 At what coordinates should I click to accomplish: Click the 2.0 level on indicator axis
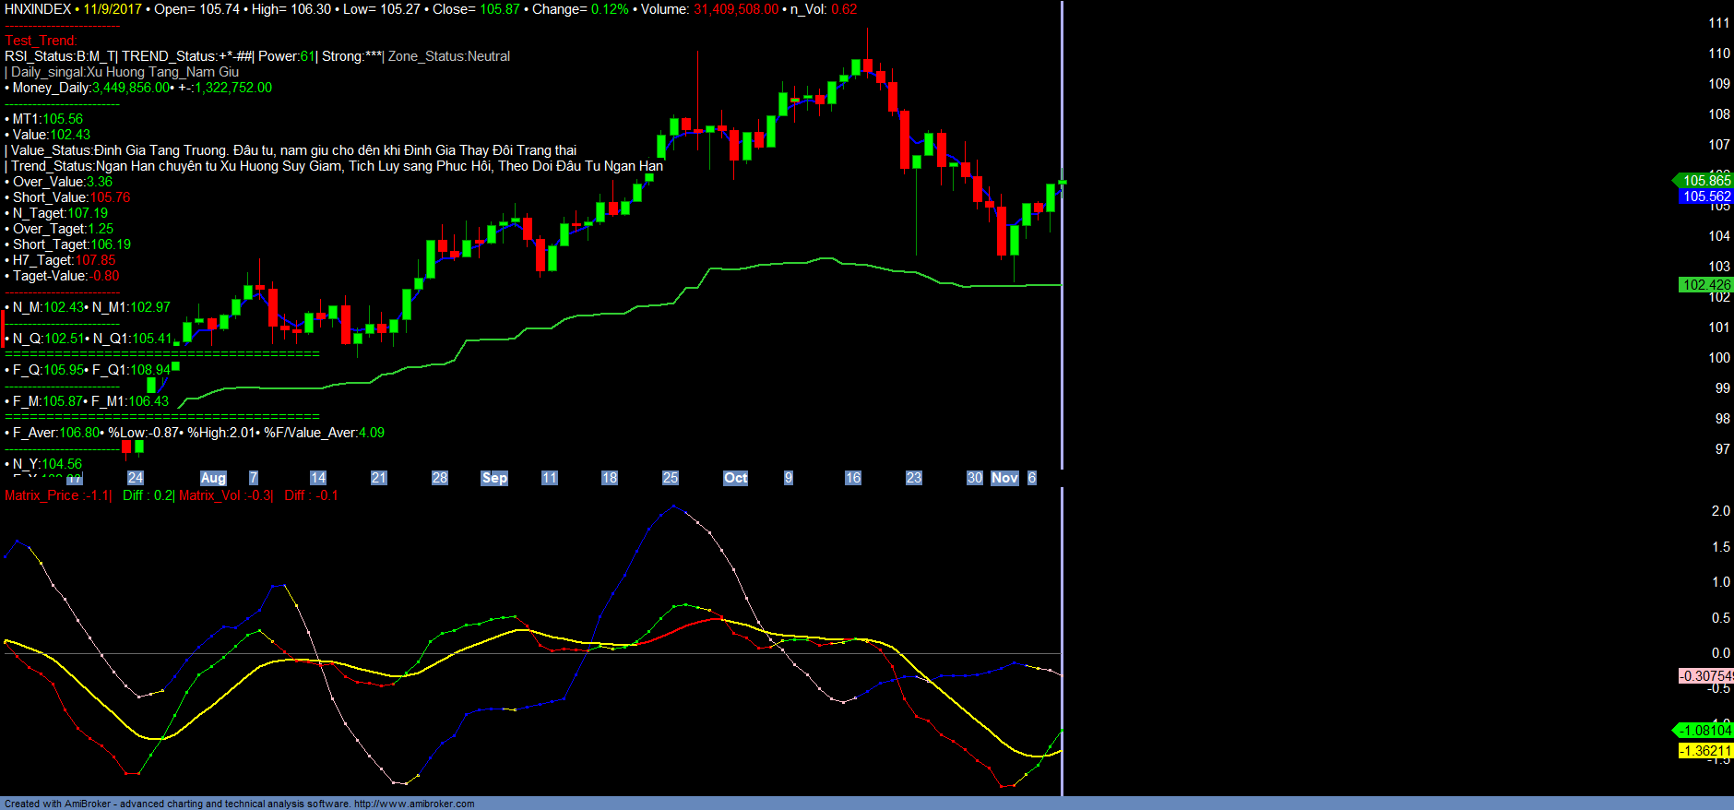1720,511
